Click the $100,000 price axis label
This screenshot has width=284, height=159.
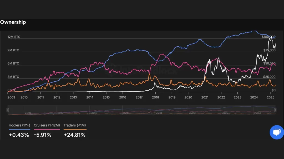(x=268, y=37)
